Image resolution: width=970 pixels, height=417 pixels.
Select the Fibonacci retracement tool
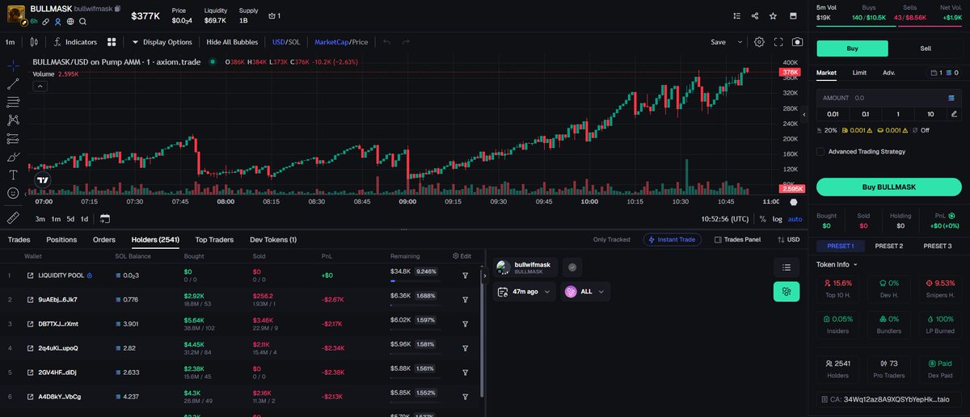click(x=13, y=102)
